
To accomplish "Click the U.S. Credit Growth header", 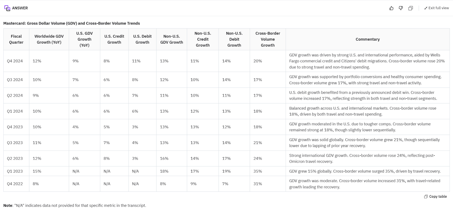I will coord(114,39).
